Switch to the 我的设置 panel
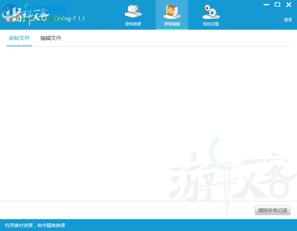 (210, 15)
